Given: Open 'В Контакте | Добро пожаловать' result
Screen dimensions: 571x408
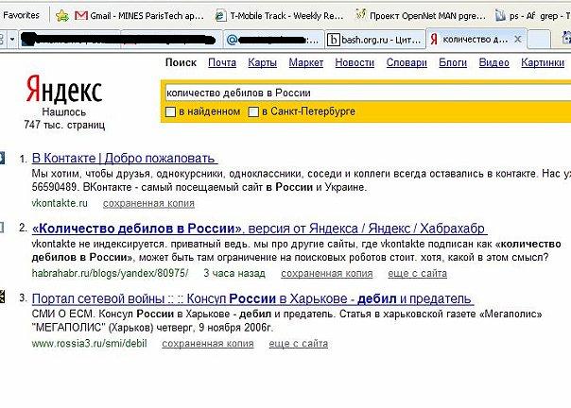Looking at the screenshot, I should tap(125, 158).
